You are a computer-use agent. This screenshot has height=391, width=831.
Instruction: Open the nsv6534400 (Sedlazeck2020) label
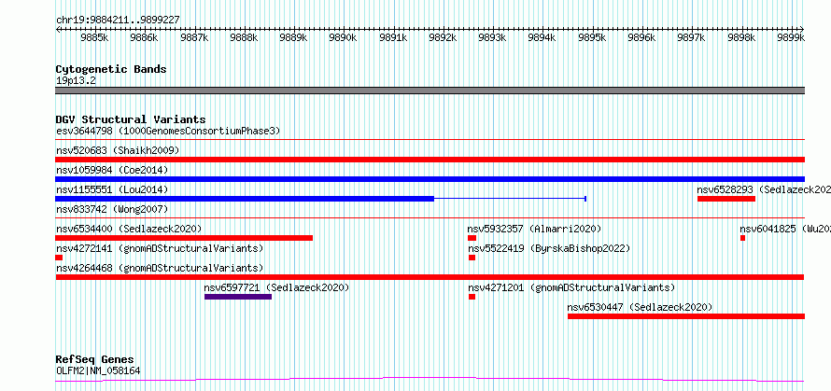(129, 229)
